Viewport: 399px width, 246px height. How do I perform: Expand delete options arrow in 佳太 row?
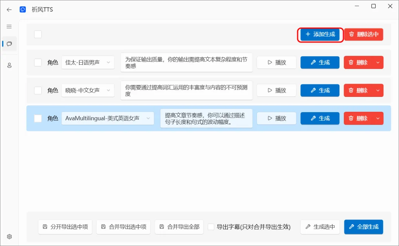pos(378,63)
